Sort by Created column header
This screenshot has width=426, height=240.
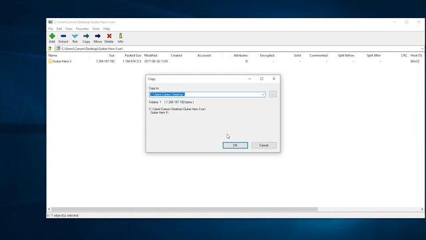(x=176, y=55)
